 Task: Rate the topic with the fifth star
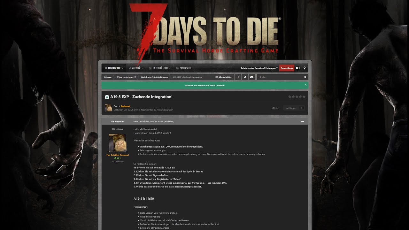click(304, 96)
